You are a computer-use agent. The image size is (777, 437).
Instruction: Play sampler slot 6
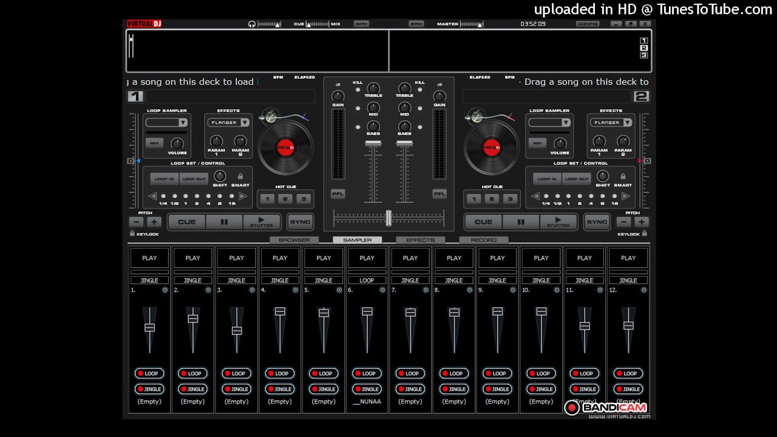tap(367, 258)
